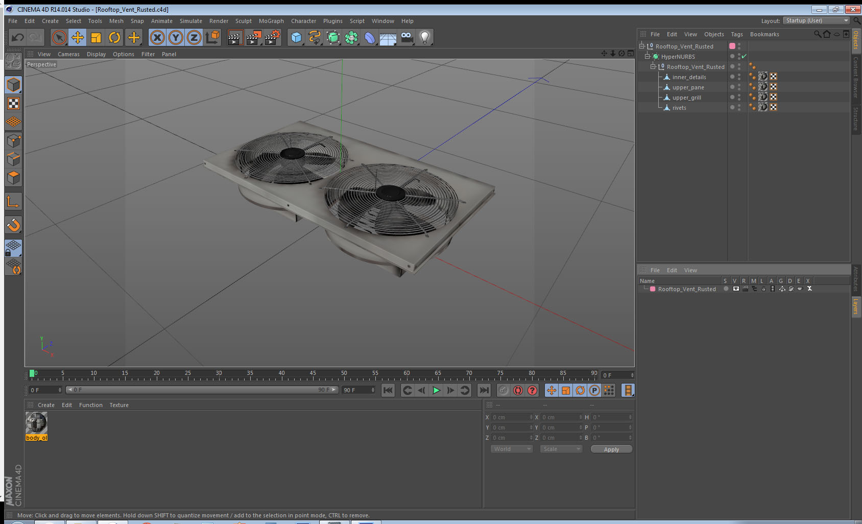Image resolution: width=862 pixels, height=524 pixels.
Task: Open the spline pen tools icon
Action: pyautogui.click(x=315, y=37)
